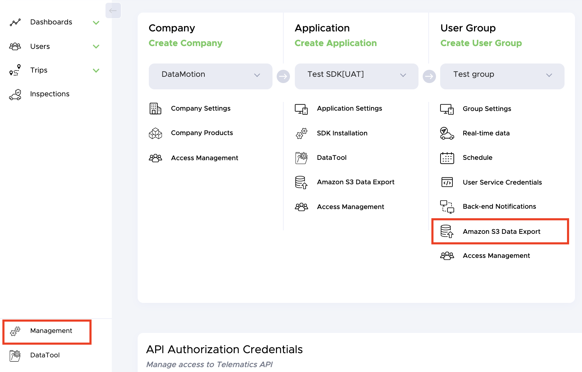Open Group Settings
Viewport: 582px width, 372px height.
click(487, 109)
